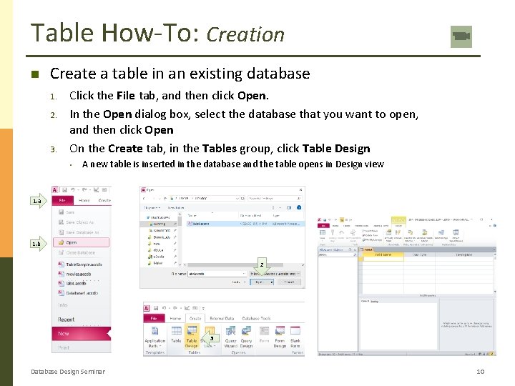
Task: Select the Table1 document tab
Action: point(368,249)
